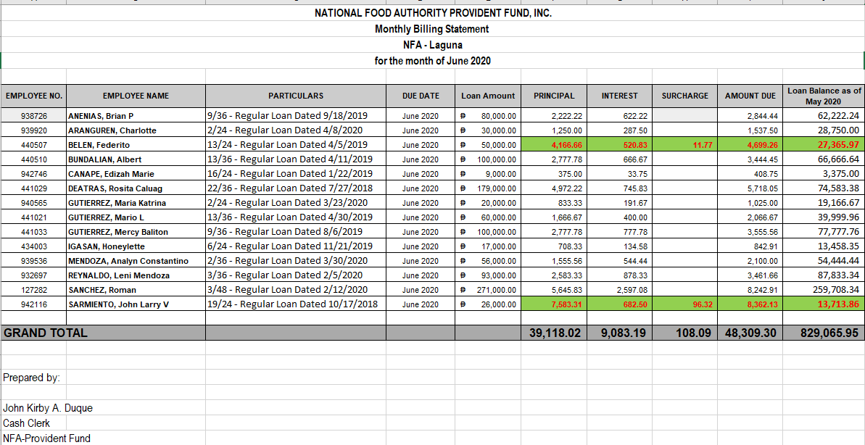Select loan balance 27,365.97

pyautogui.click(x=824, y=145)
